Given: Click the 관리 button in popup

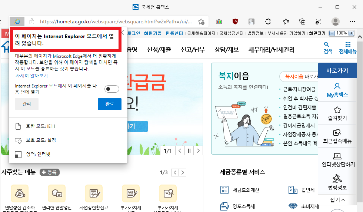Looking at the screenshot, I should pyautogui.click(x=27, y=104).
